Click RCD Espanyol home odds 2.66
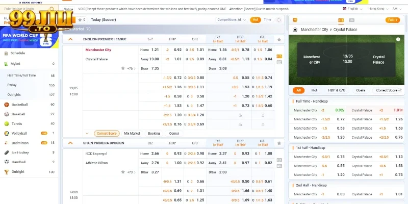 click(x=155, y=154)
